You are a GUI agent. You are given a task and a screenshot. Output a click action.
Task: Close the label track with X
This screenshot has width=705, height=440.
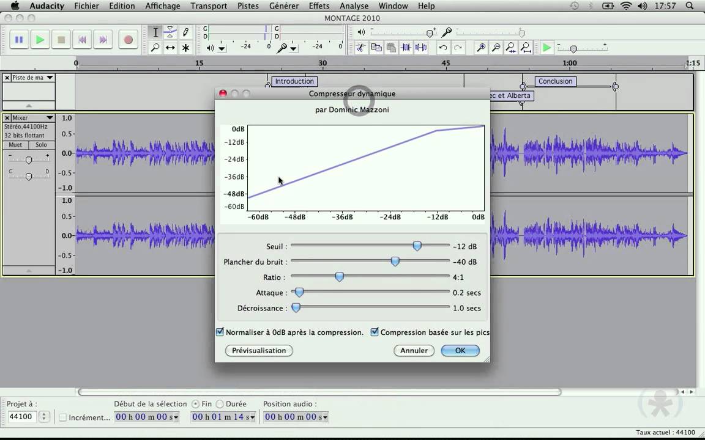click(x=7, y=78)
